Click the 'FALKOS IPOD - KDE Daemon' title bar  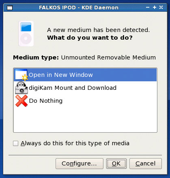point(79,8)
